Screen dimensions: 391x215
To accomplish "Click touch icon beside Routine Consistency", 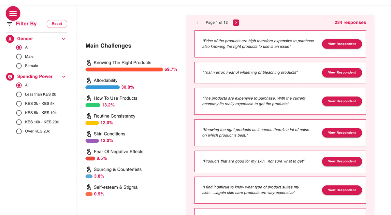I will tap(89, 116).
